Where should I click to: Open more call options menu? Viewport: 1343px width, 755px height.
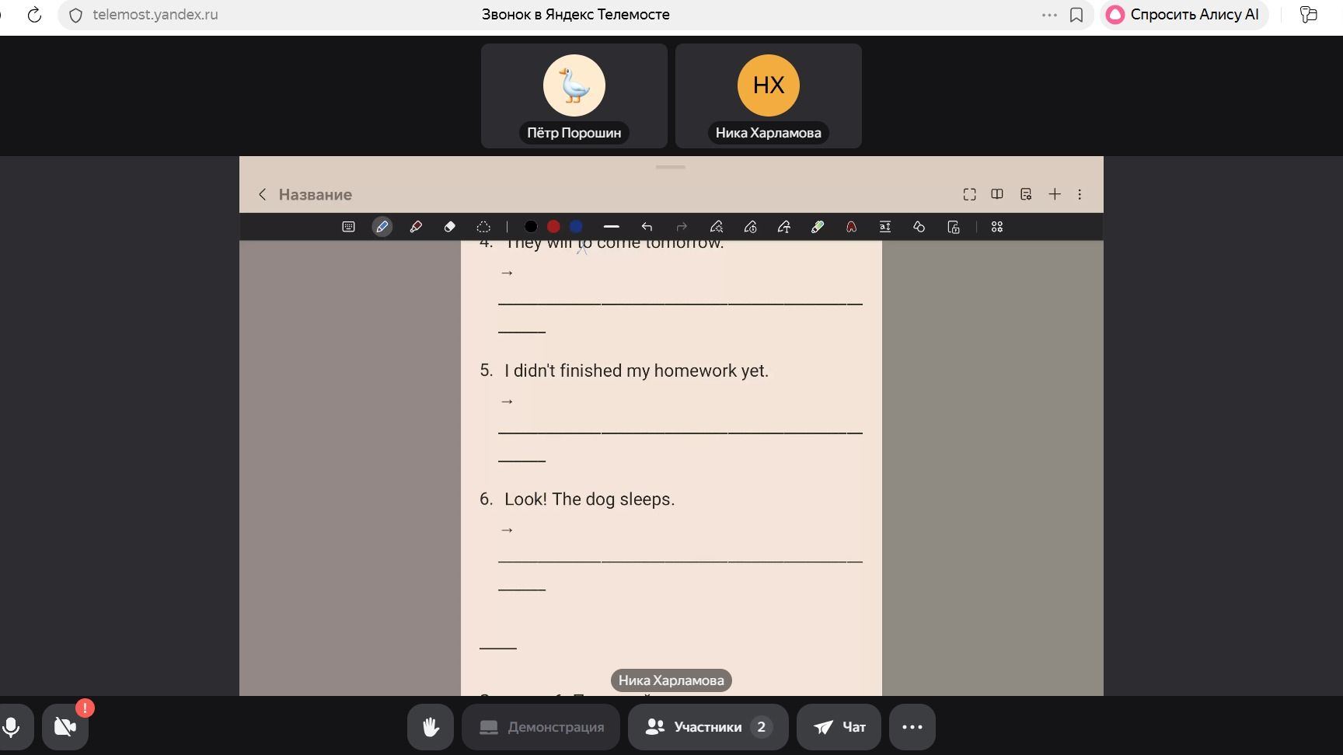912,727
